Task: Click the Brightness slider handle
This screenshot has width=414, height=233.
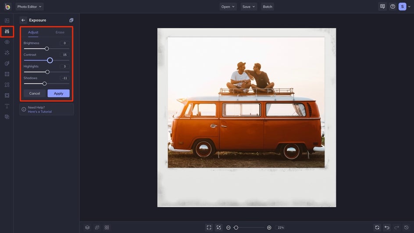Action: pyautogui.click(x=47, y=49)
